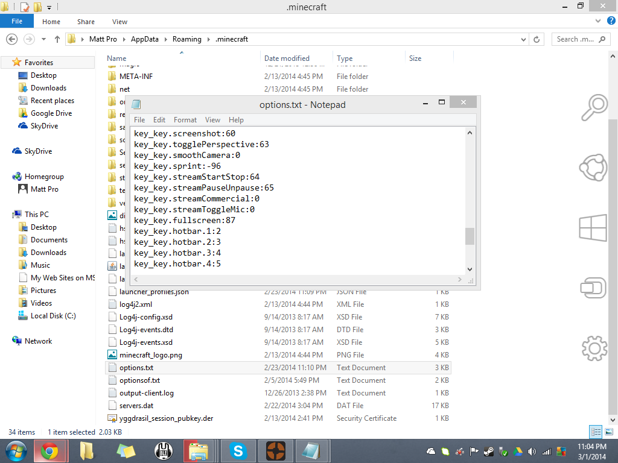Open Skype from the taskbar
Viewport: 618px width, 463px height.
click(x=238, y=451)
